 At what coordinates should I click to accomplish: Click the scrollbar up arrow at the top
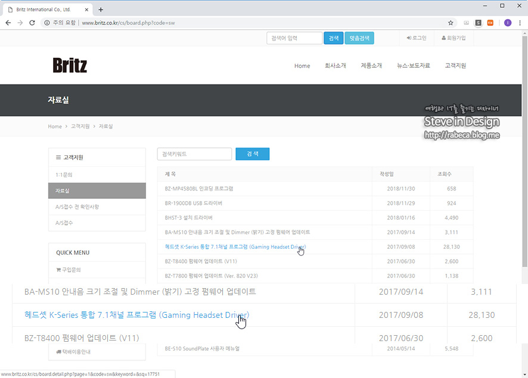(524, 33)
